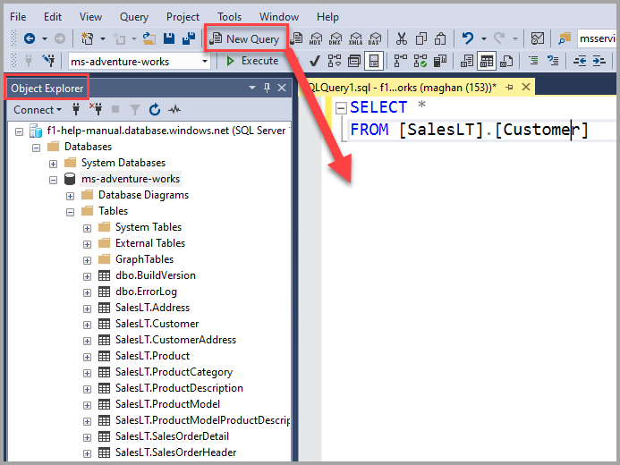620x465 pixels.
Task: Click the Copy icon
Action: (x=421, y=38)
